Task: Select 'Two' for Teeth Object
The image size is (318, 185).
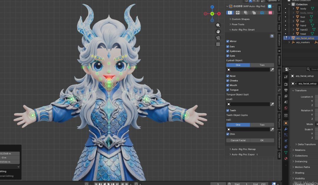Action: (x=262, y=125)
